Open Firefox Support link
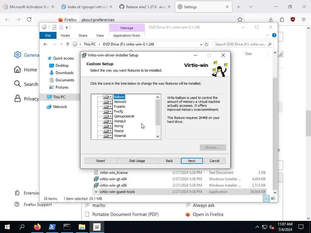The width and height of the screenshot is (311, 233). (33, 205)
